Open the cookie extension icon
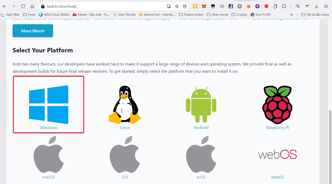Screen dimensions: 332x184 (249, 6)
